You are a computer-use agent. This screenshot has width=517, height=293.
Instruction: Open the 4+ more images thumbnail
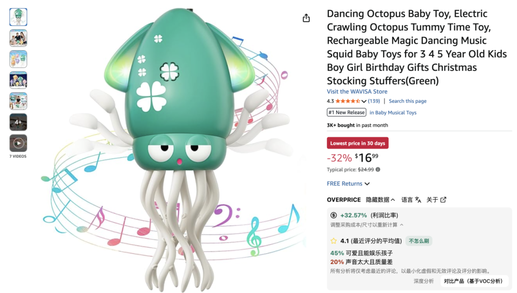tap(18, 122)
